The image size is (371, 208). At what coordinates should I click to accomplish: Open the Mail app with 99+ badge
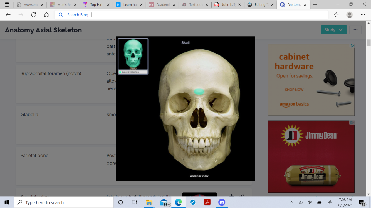tap(164, 202)
